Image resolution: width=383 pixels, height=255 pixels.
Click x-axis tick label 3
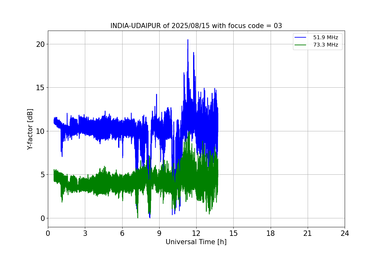[x=85, y=233]
